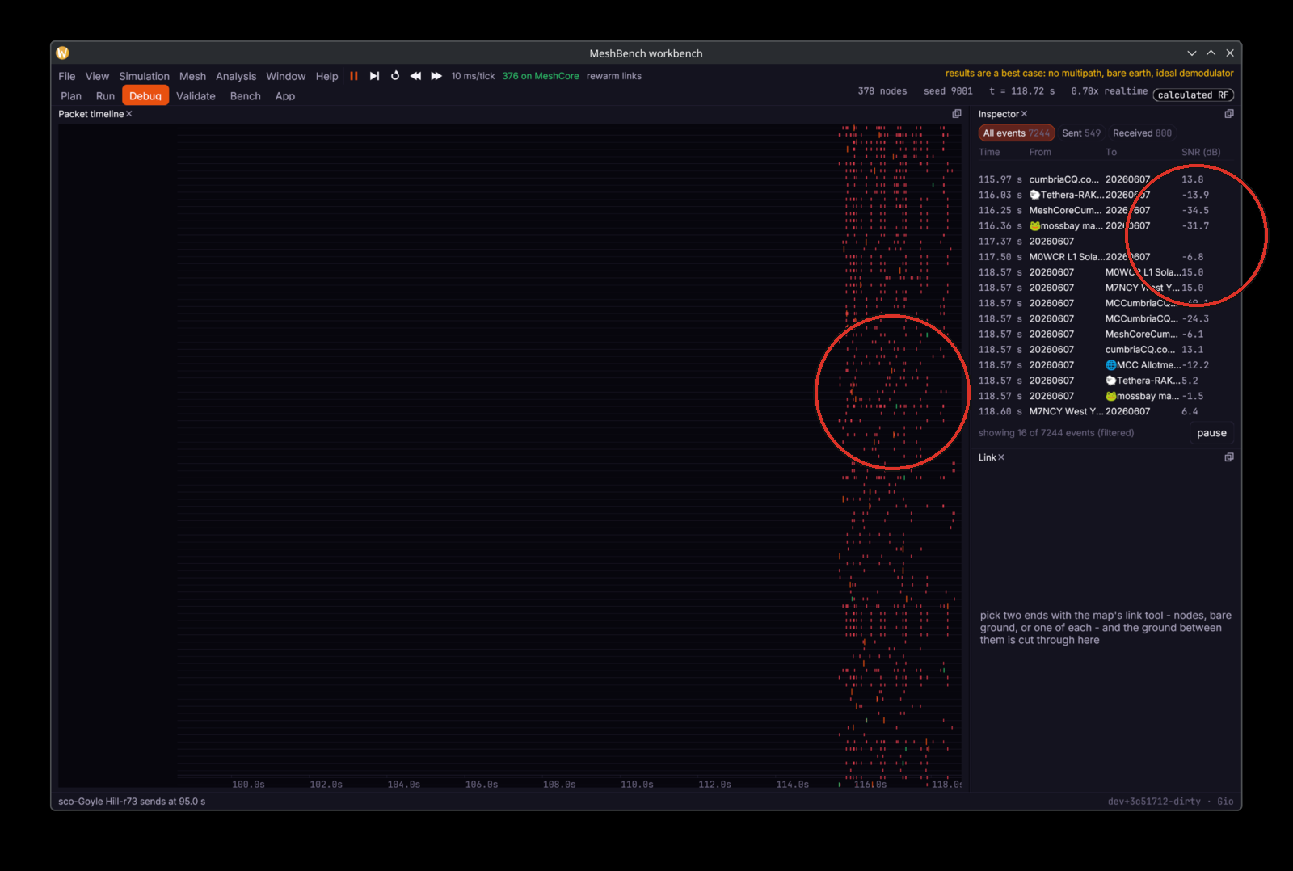Click the t = 118.72 s clock
The height and width of the screenshot is (871, 1293).
1021,91
